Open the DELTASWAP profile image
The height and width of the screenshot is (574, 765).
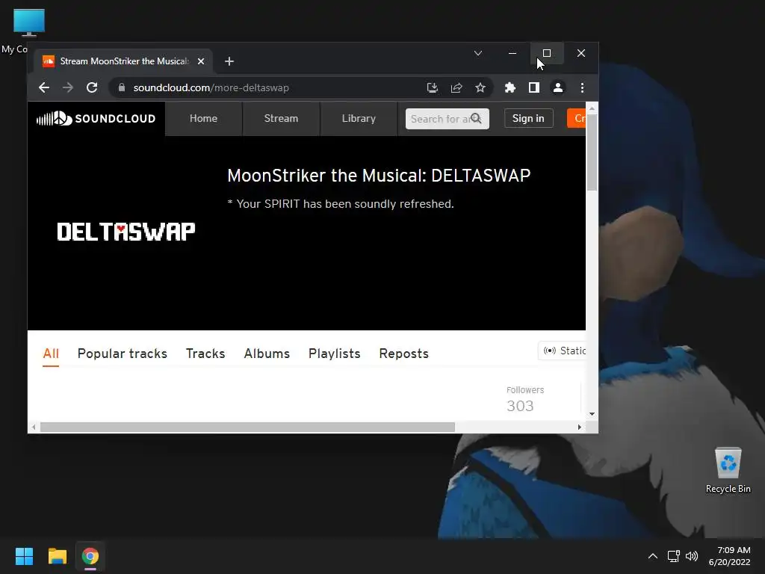pyautogui.click(x=126, y=232)
